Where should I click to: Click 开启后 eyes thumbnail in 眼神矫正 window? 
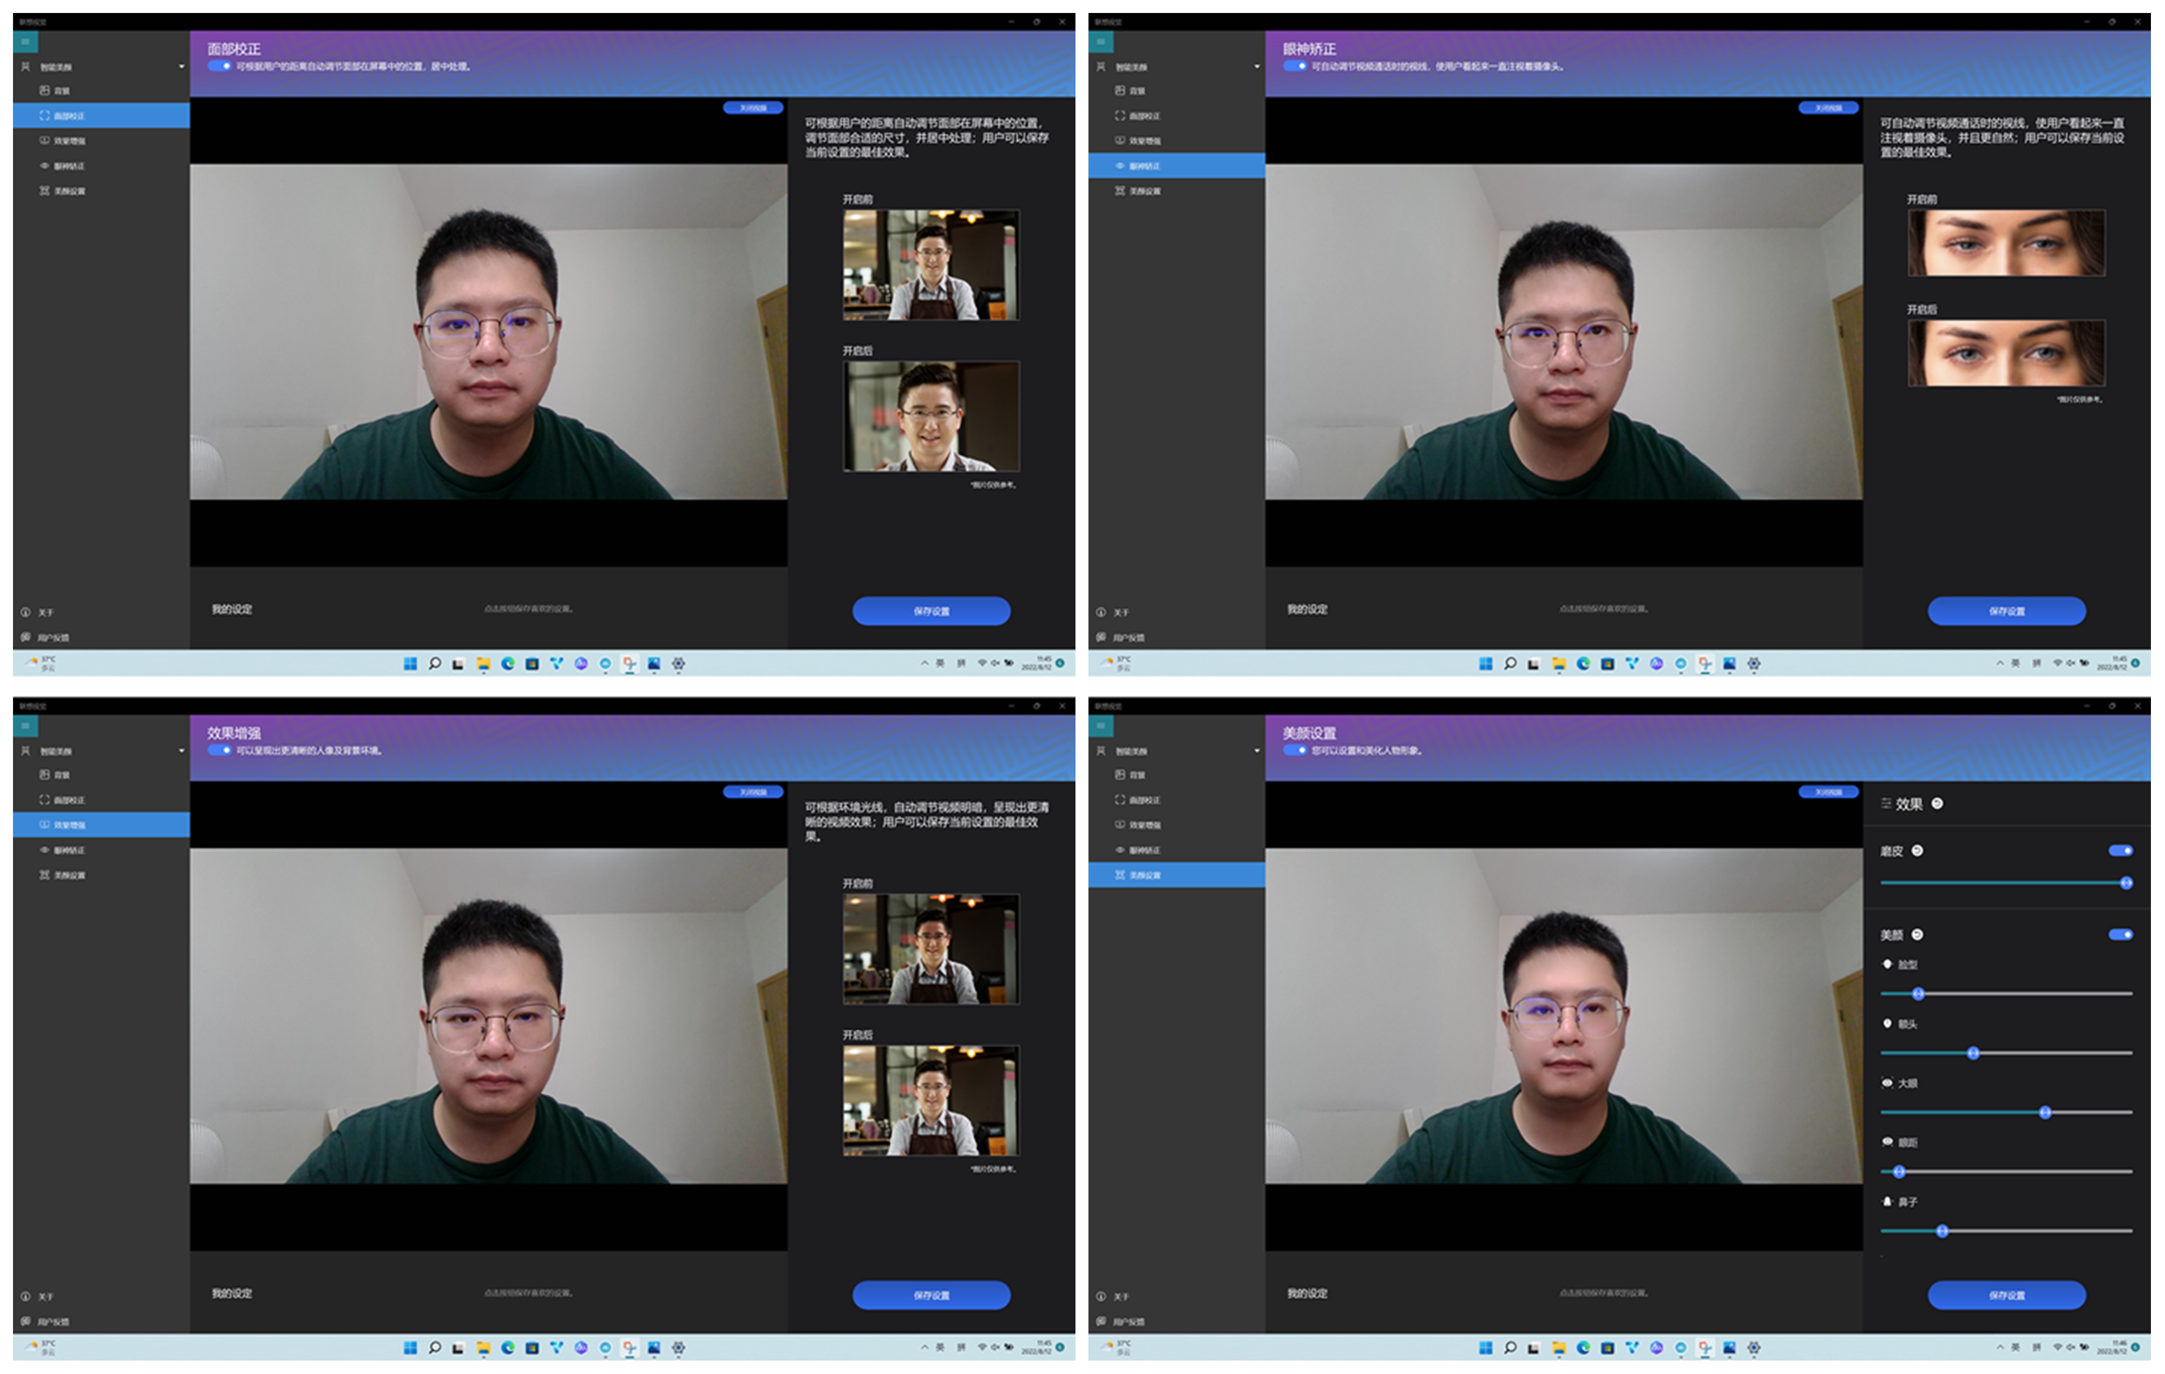(2006, 353)
